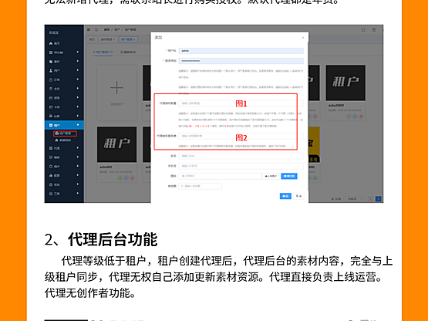Click green circle icon on zuhu003 card
This screenshot has height=321, width=428.
[120, 178]
